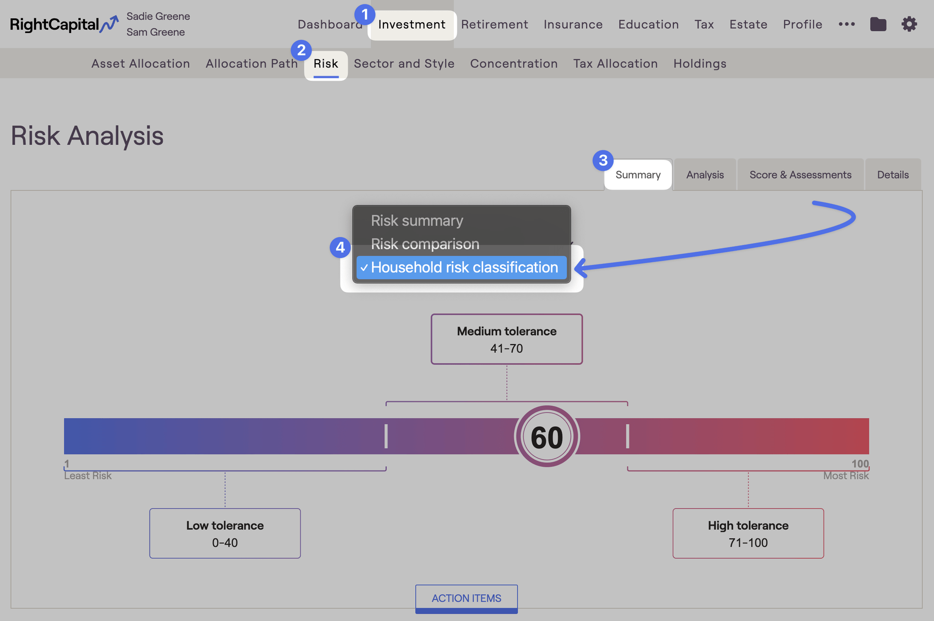This screenshot has height=621, width=934.
Task: Open the Insurance tab
Action: (x=573, y=24)
